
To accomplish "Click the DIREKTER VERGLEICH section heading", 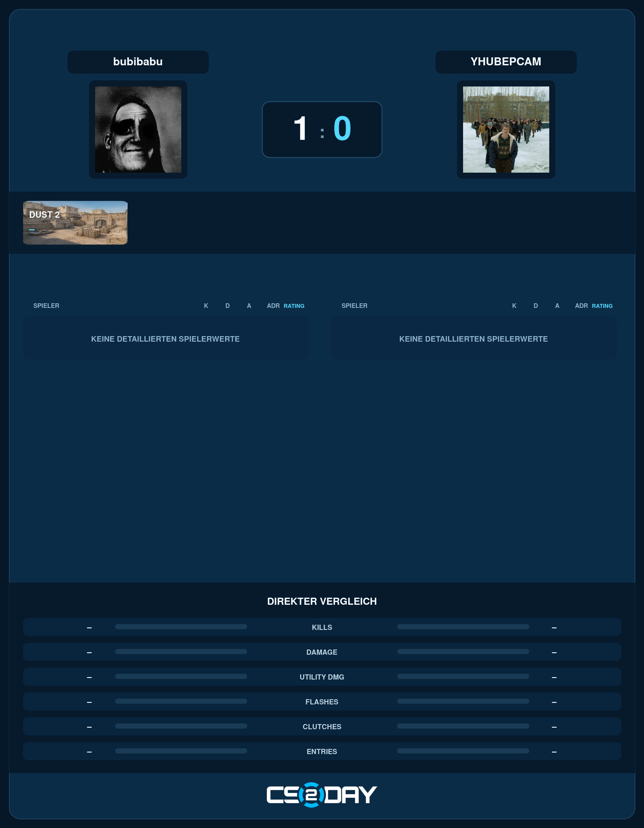I will (322, 601).
